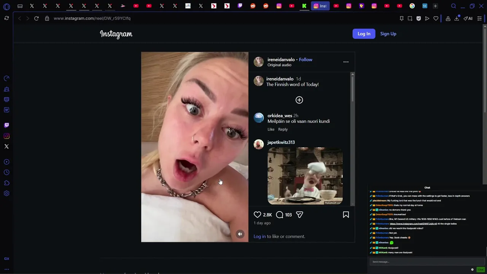This screenshot has width=487, height=274.
Task: Click the site lock icon in the address bar
Action: [x=47, y=18]
